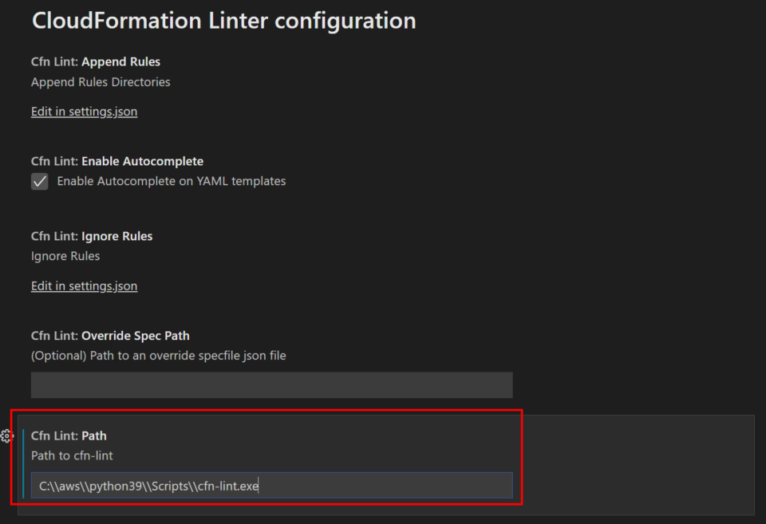The width and height of the screenshot is (766, 524).
Task: Click inside the cfn-lint.exe path input box
Action: (271, 485)
